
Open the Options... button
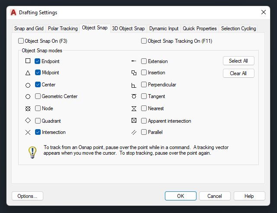(x=27, y=196)
